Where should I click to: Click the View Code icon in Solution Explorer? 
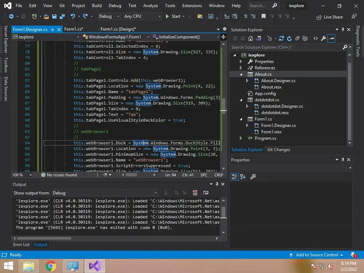click(x=316, y=38)
